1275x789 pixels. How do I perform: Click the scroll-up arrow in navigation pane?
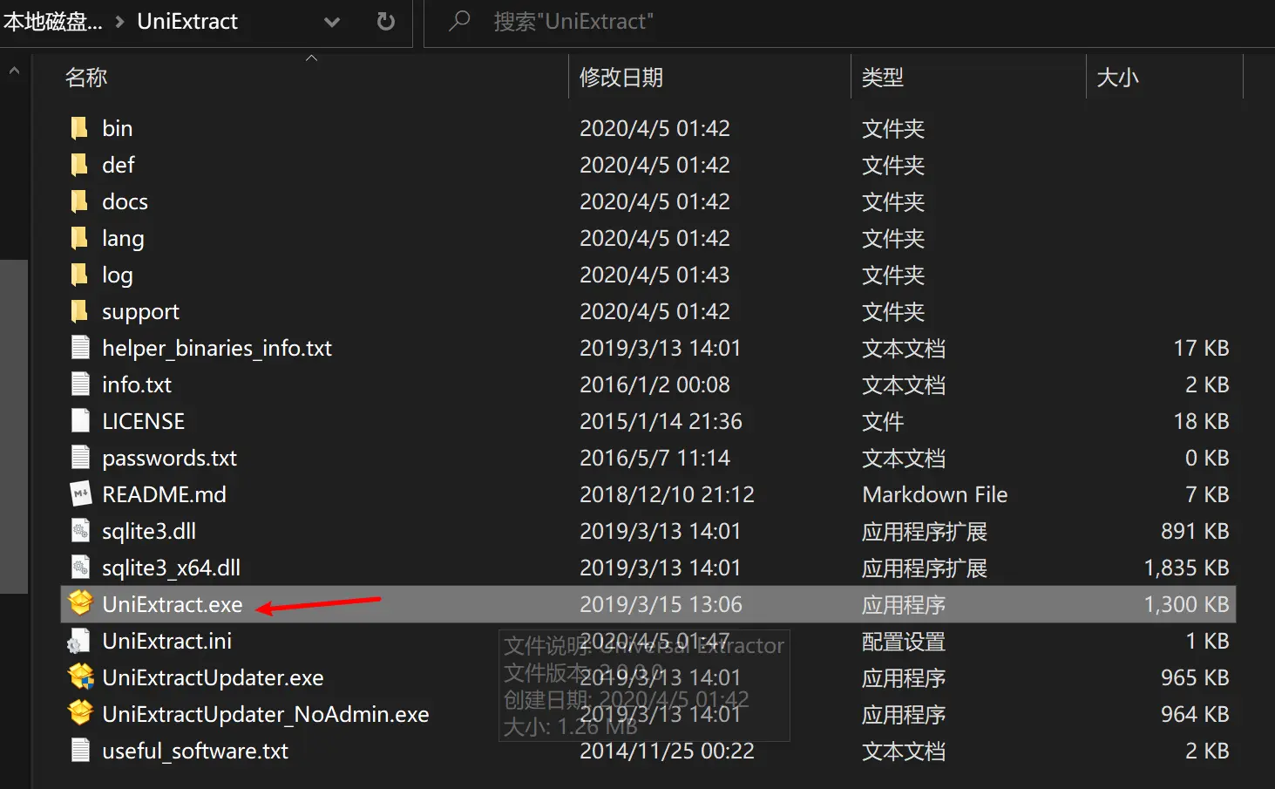tap(14, 71)
